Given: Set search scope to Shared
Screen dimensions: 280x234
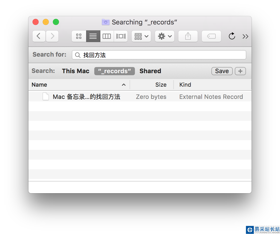Looking at the screenshot, I should 150,71.
